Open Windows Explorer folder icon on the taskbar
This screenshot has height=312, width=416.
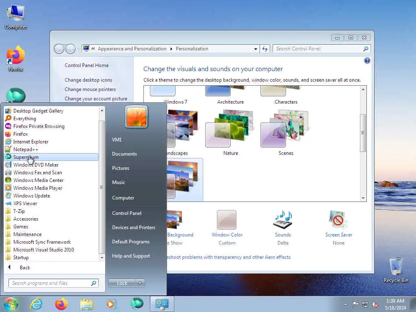[87, 304]
